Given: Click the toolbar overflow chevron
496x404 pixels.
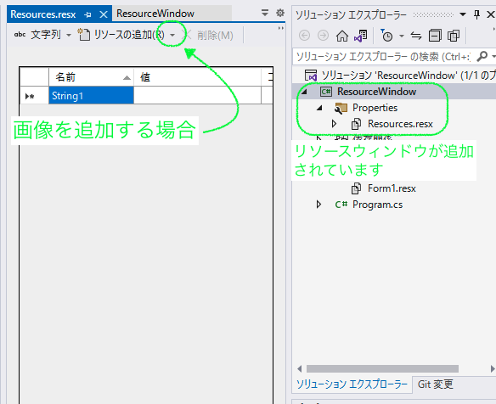Looking at the screenshot, I should pyautogui.click(x=280, y=29).
